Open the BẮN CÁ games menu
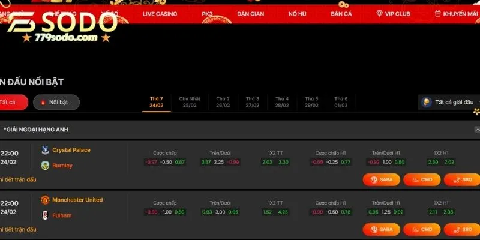This screenshot has width=480, height=240. [341, 14]
